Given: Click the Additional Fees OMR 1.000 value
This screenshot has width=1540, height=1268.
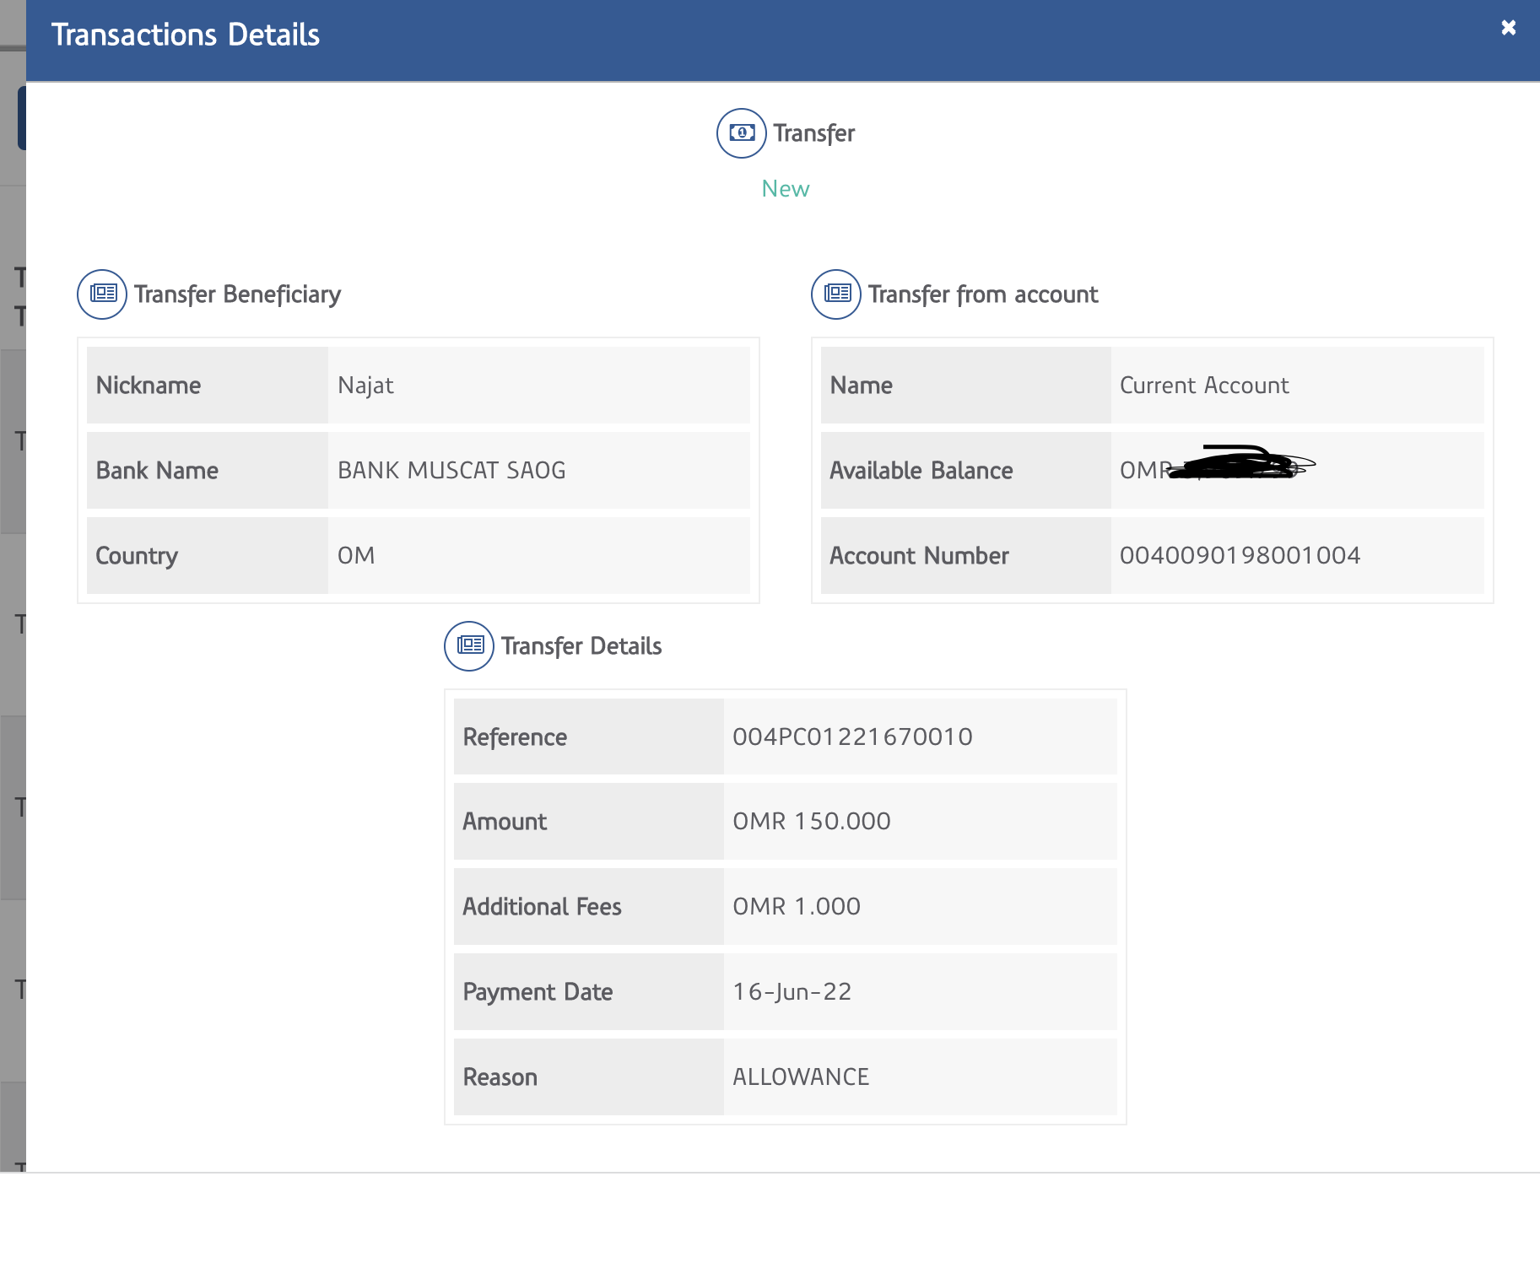Looking at the screenshot, I should tap(796, 906).
